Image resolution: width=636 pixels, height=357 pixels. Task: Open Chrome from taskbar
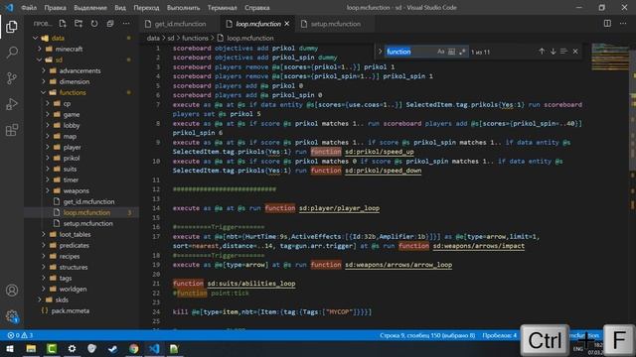point(134,348)
